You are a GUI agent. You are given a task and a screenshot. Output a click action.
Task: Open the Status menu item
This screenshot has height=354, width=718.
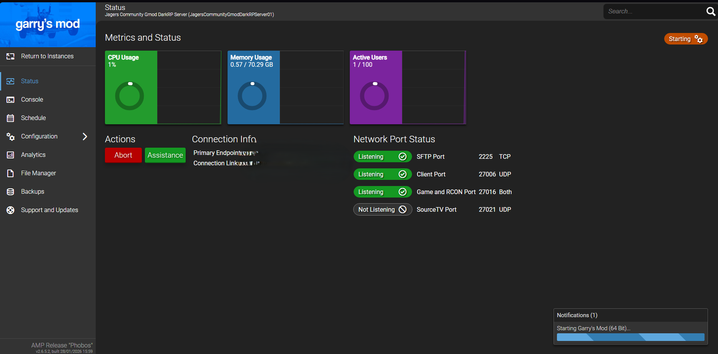click(30, 81)
